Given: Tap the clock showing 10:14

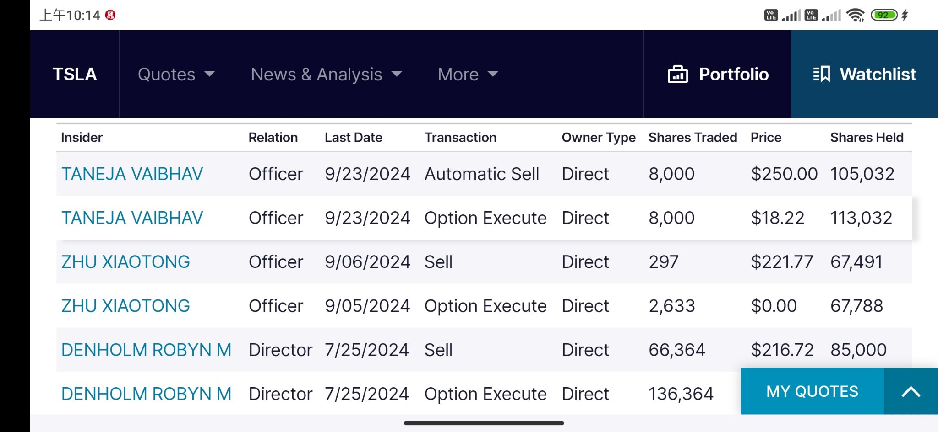Looking at the screenshot, I should (x=70, y=15).
